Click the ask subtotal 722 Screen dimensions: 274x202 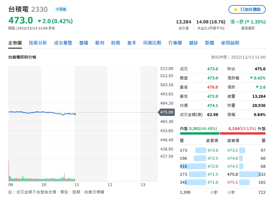tap(262, 192)
